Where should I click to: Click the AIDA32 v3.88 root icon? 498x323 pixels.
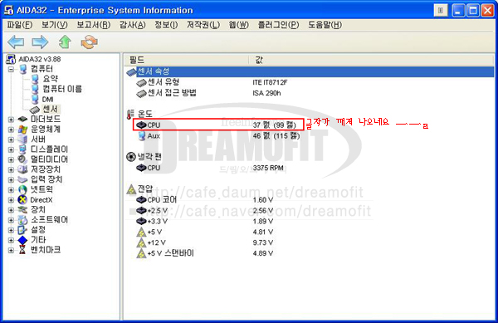tap(11, 59)
